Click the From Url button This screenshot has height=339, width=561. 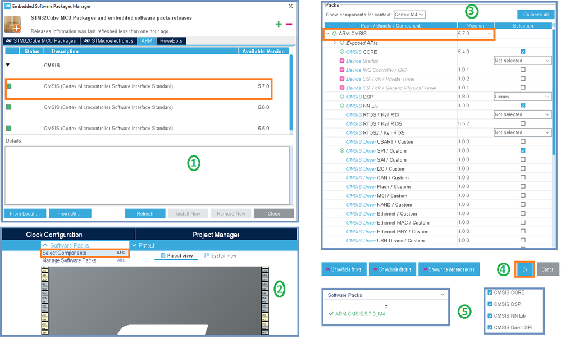[x=70, y=213]
